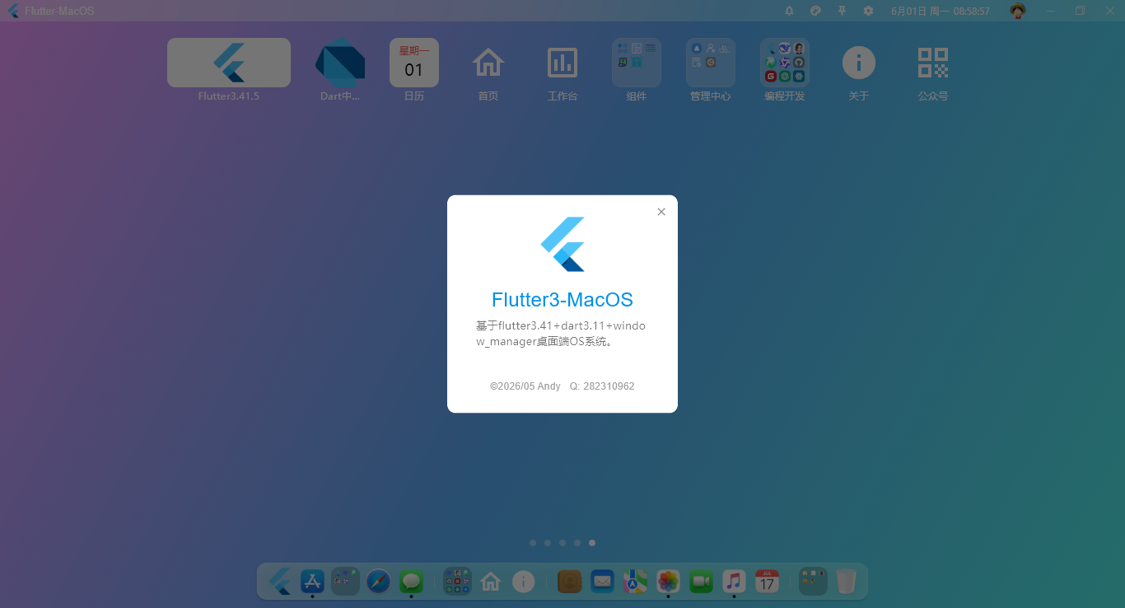Launch App Store from the dock
1125x608 pixels.
click(x=312, y=582)
